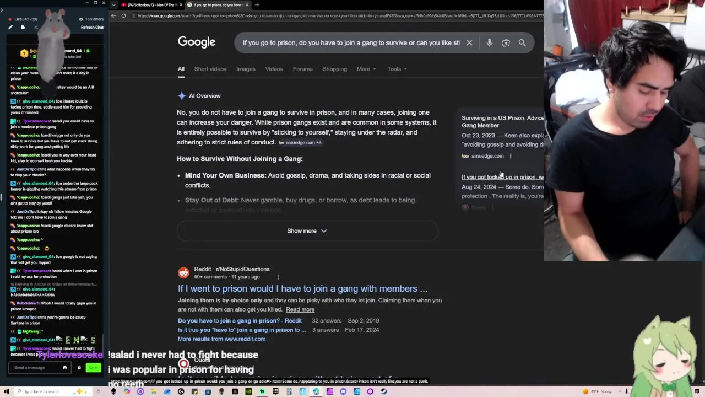This screenshot has width=705, height=397.
Task: Open a new browser tab
Action: (x=256, y=4)
